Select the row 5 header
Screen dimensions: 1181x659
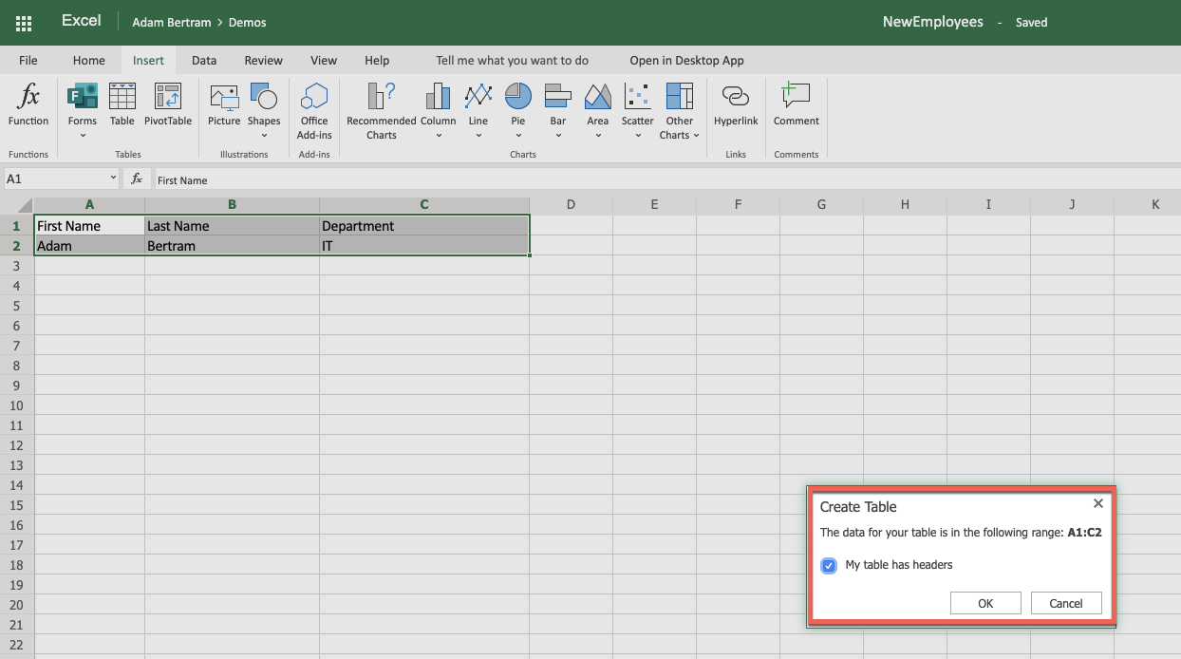pos(16,306)
